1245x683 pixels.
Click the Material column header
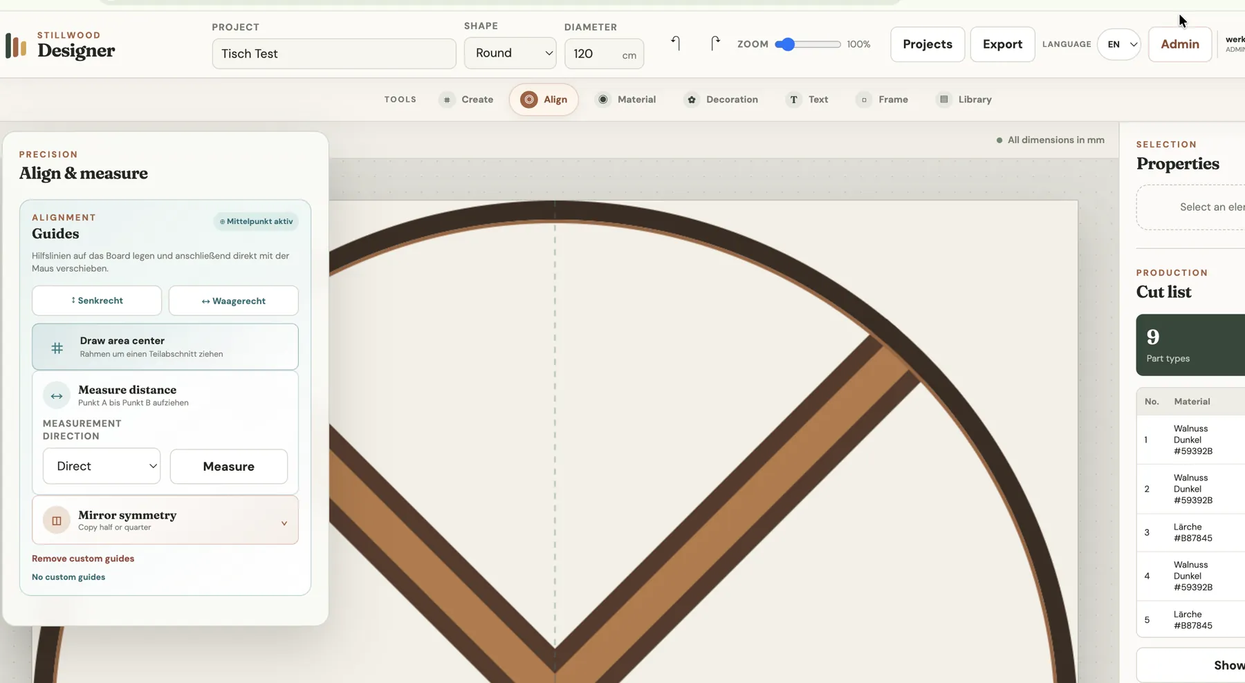click(1192, 402)
